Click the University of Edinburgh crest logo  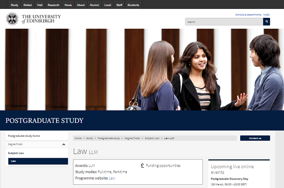point(12,19)
